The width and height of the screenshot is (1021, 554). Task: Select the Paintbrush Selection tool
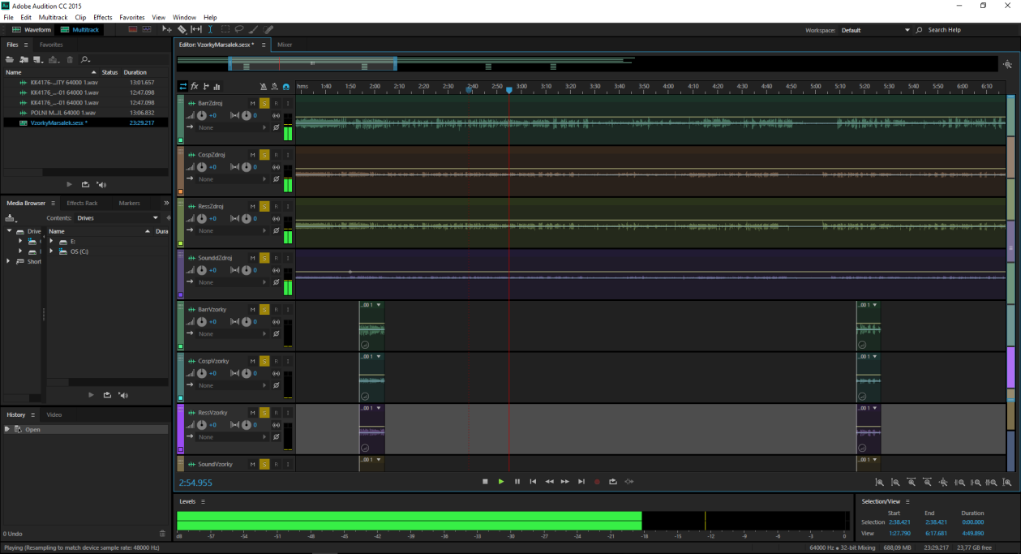pyautogui.click(x=254, y=30)
